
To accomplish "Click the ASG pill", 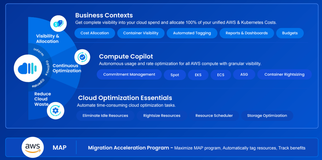I will click(x=244, y=75).
